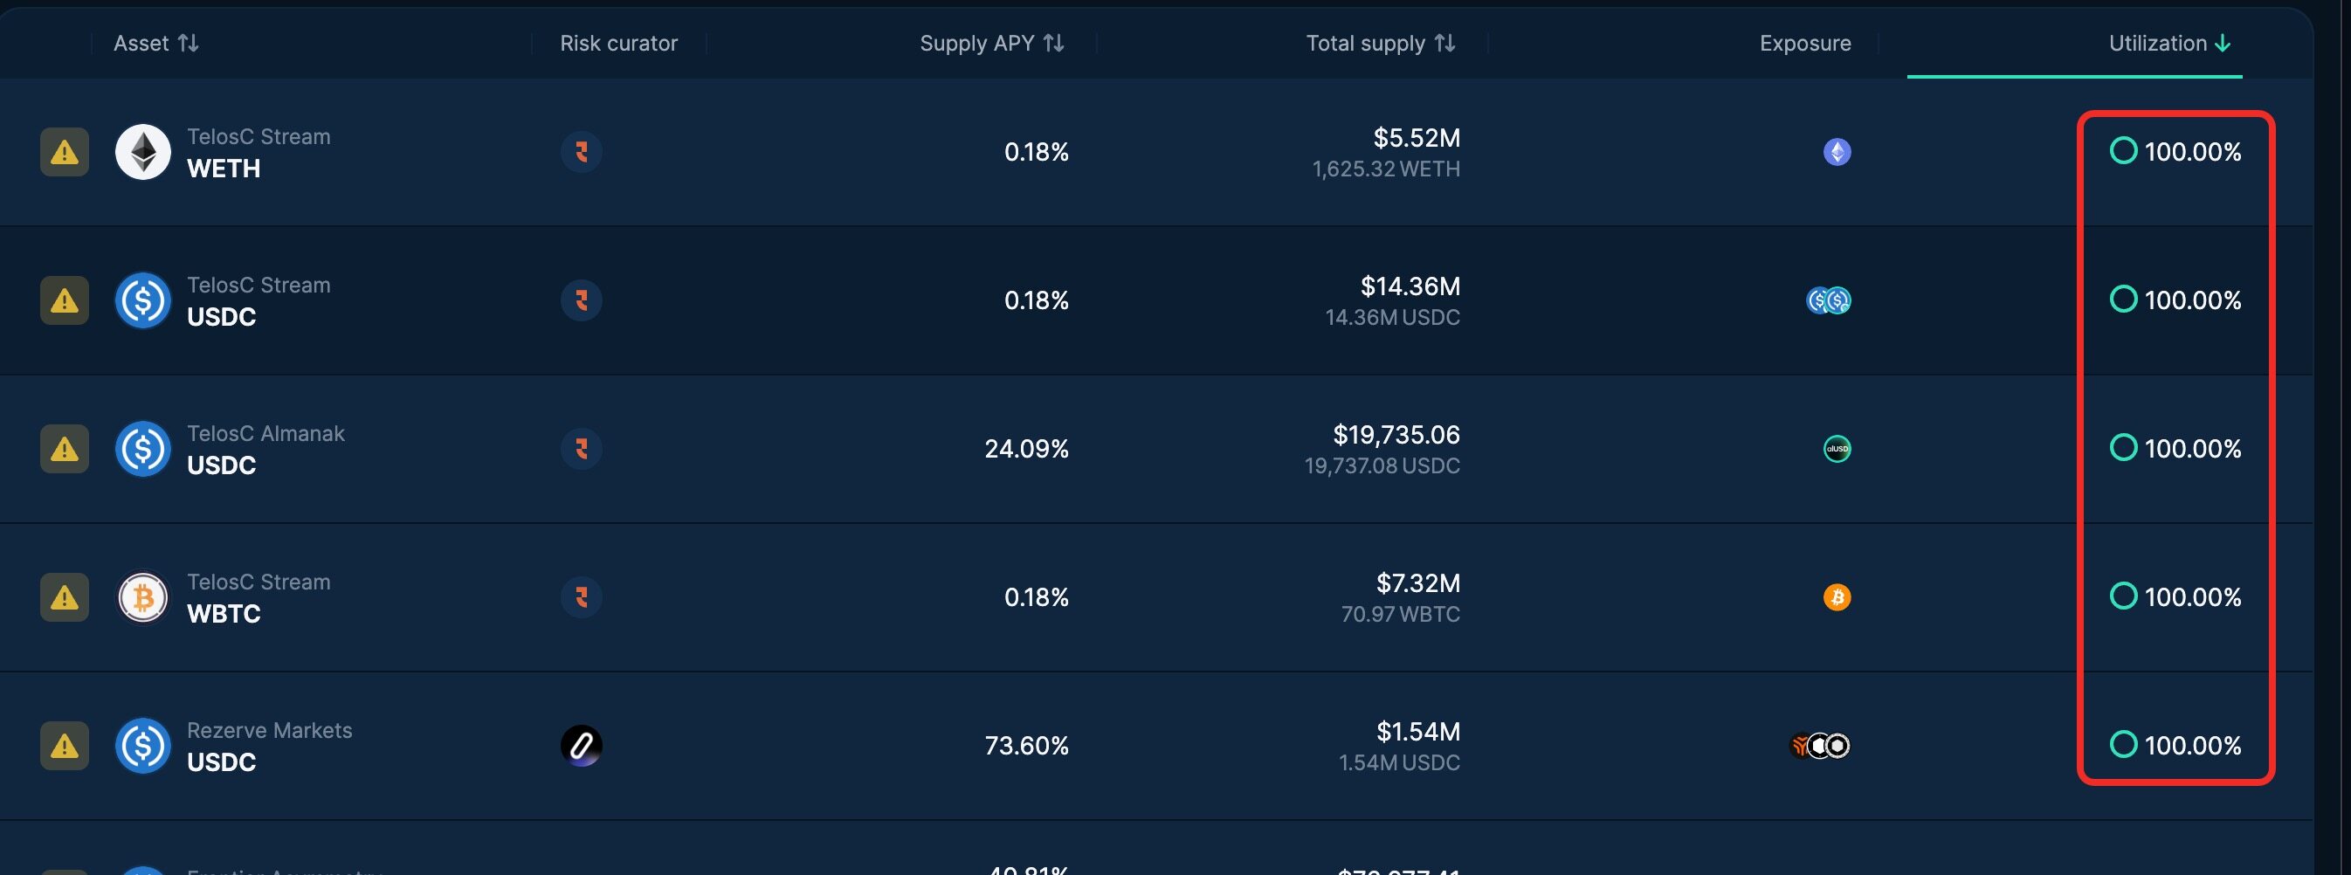Open TelosC Stream WBTC vault
The height and width of the screenshot is (875, 2351).
tap(259, 596)
